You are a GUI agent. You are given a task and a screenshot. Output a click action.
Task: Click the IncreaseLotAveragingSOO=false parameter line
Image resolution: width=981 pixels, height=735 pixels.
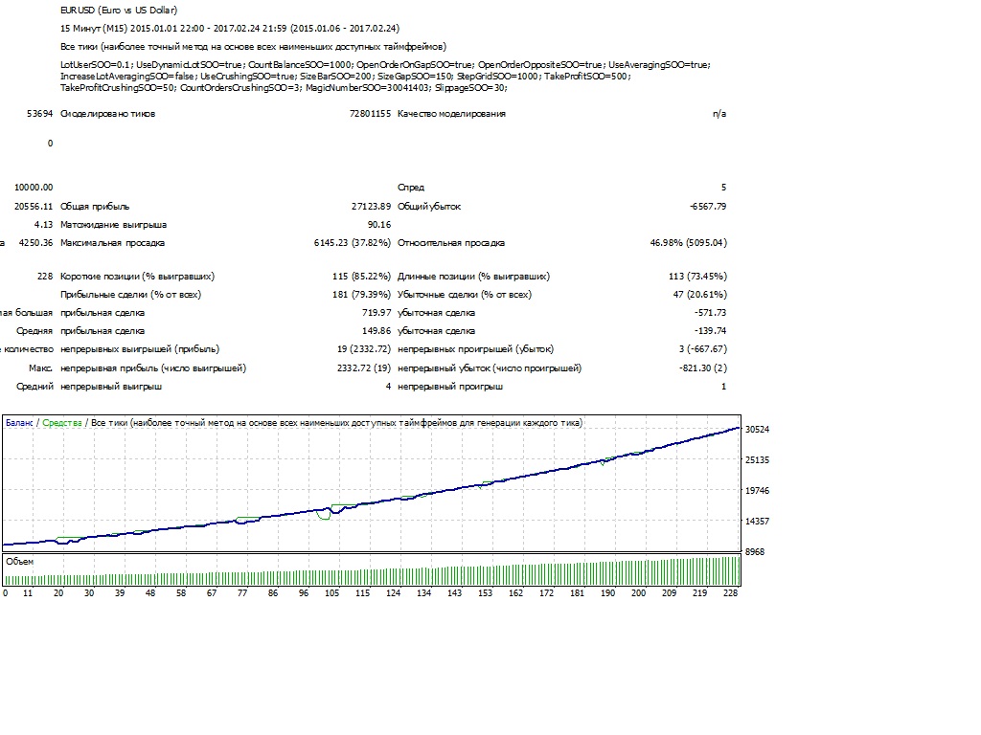coord(345,76)
